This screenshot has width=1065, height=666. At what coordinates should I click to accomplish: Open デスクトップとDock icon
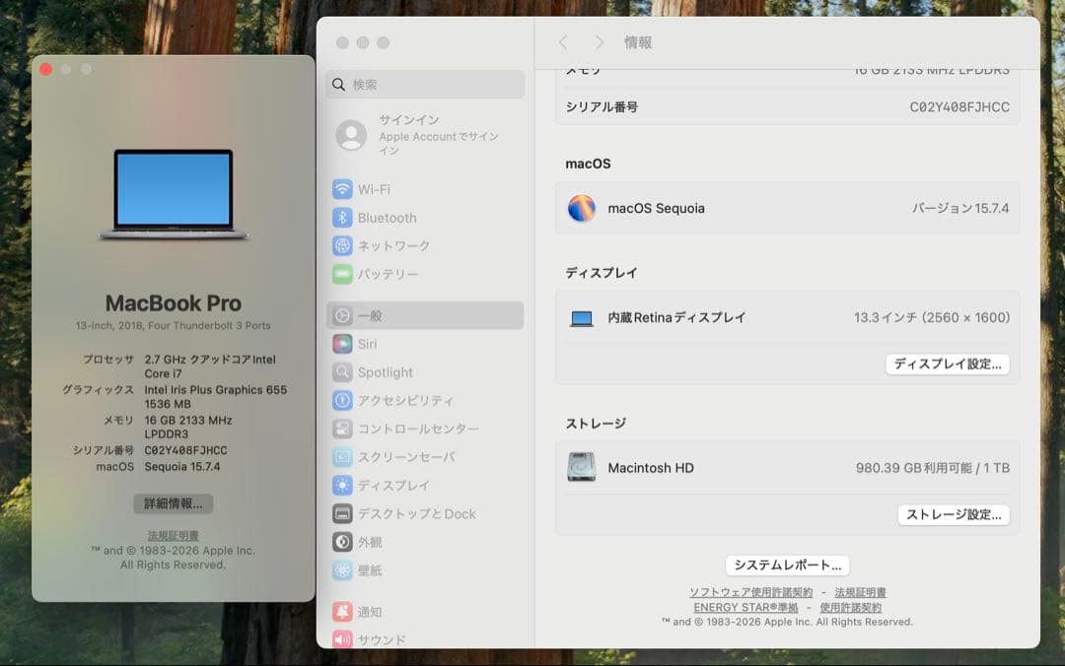(x=342, y=513)
